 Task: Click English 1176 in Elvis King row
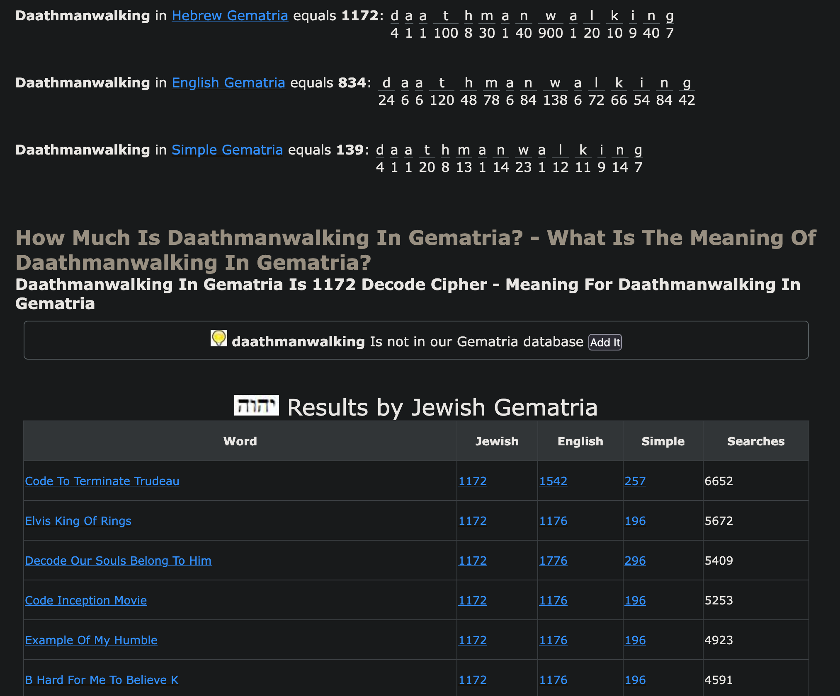553,521
